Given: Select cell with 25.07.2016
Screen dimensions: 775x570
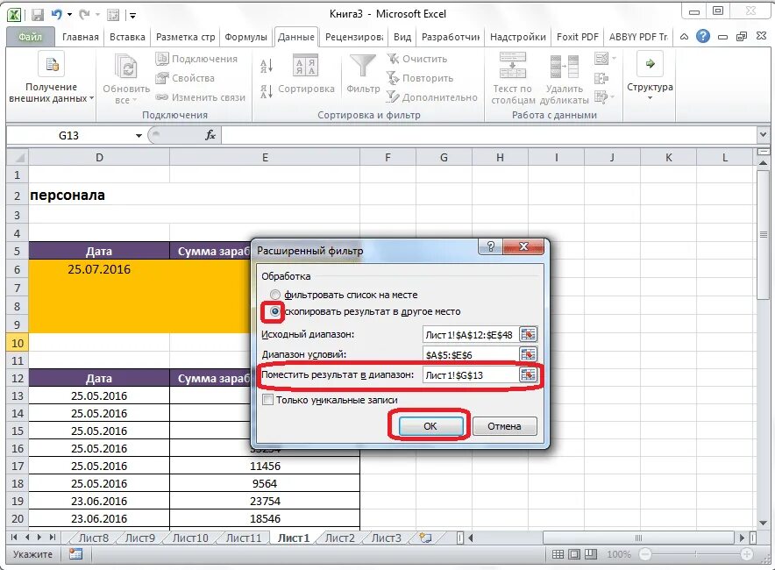Looking at the screenshot, I should (99, 269).
